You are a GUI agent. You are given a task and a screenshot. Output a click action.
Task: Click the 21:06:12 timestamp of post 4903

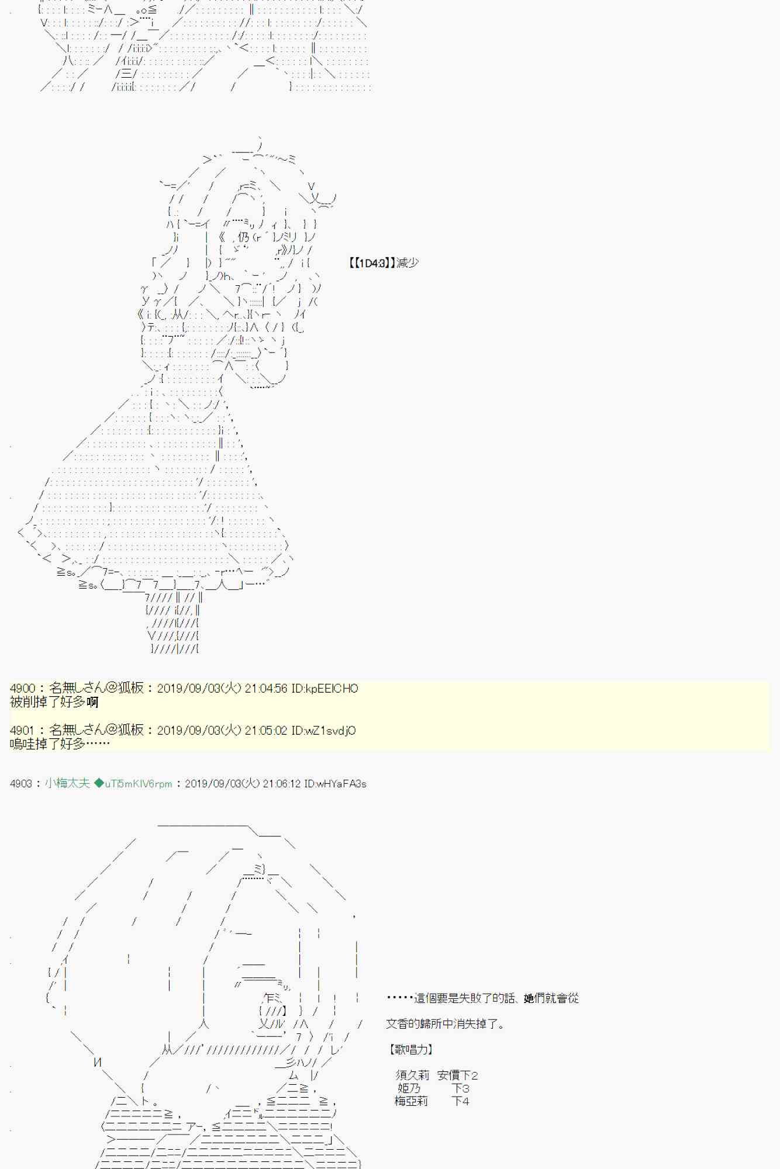point(282,784)
